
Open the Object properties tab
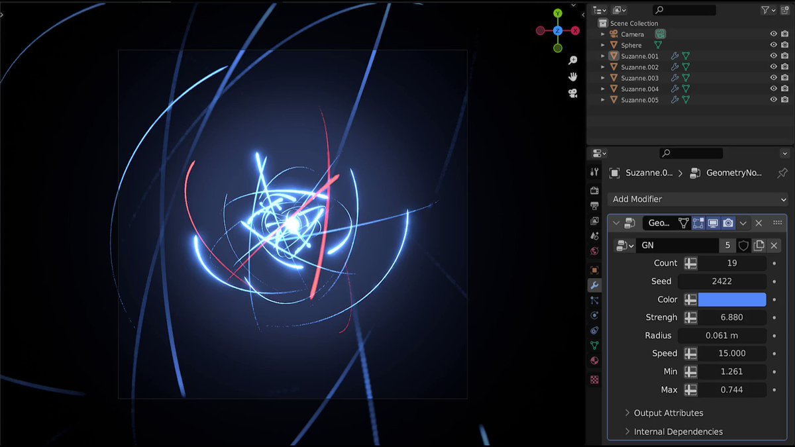pyautogui.click(x=594, y=270)
